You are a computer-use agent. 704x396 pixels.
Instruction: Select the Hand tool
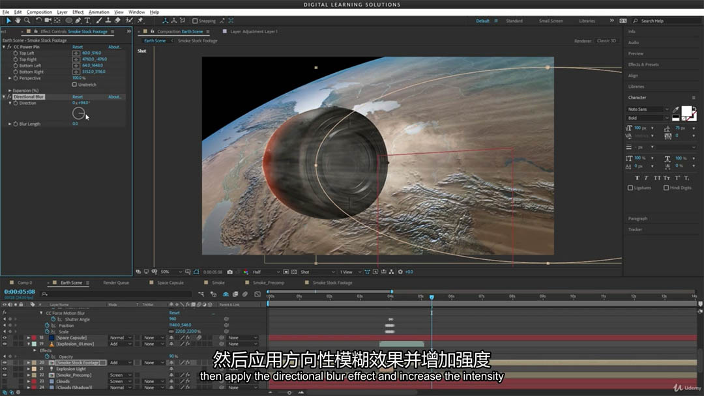18,21
